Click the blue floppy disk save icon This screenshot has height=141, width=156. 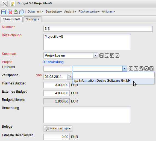(4, 12)
